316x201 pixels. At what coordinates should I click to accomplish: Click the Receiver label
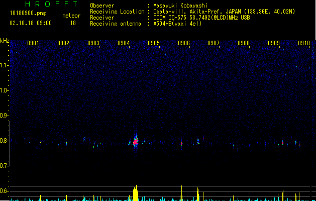[x=102, y=18]
